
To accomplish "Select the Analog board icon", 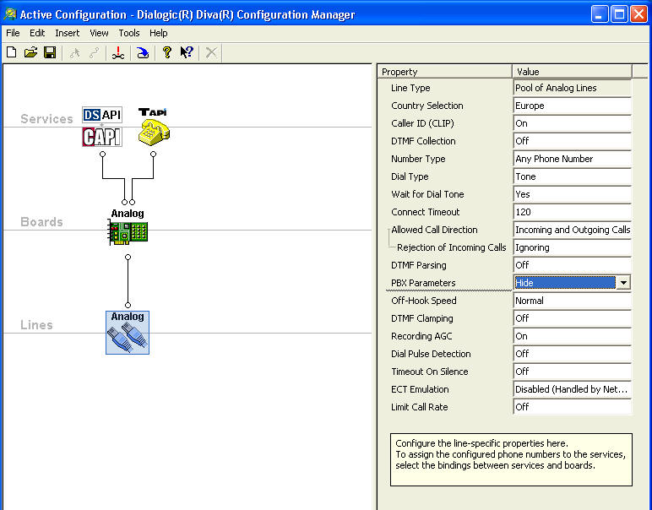I will (x=128, y=227).
